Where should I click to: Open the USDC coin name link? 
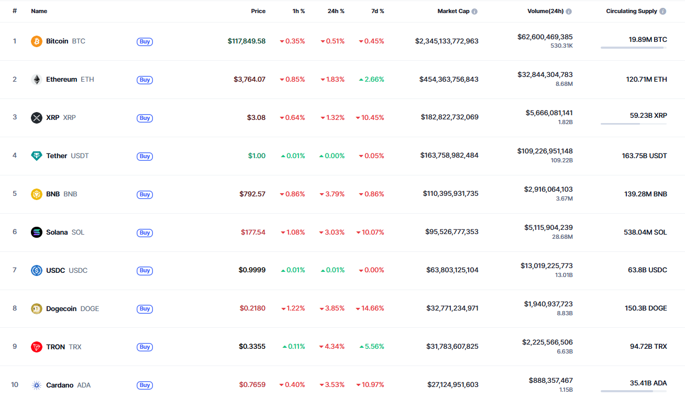click(x=56, y=271)
